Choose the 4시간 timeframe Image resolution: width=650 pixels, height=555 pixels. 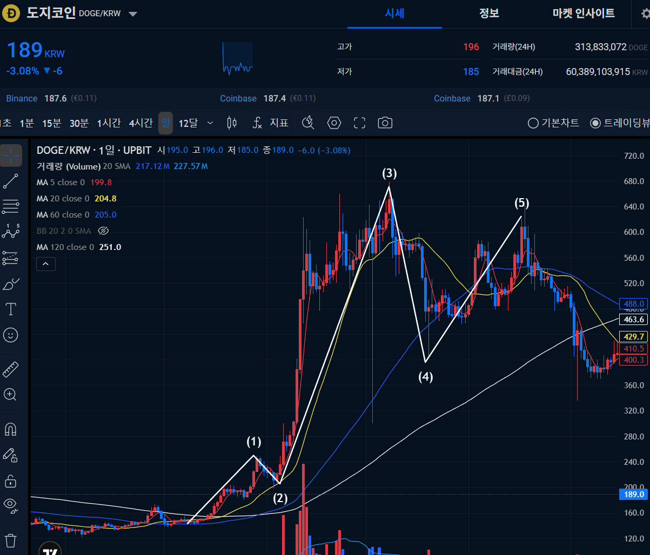pyautogui.click(x=140, y=123)
